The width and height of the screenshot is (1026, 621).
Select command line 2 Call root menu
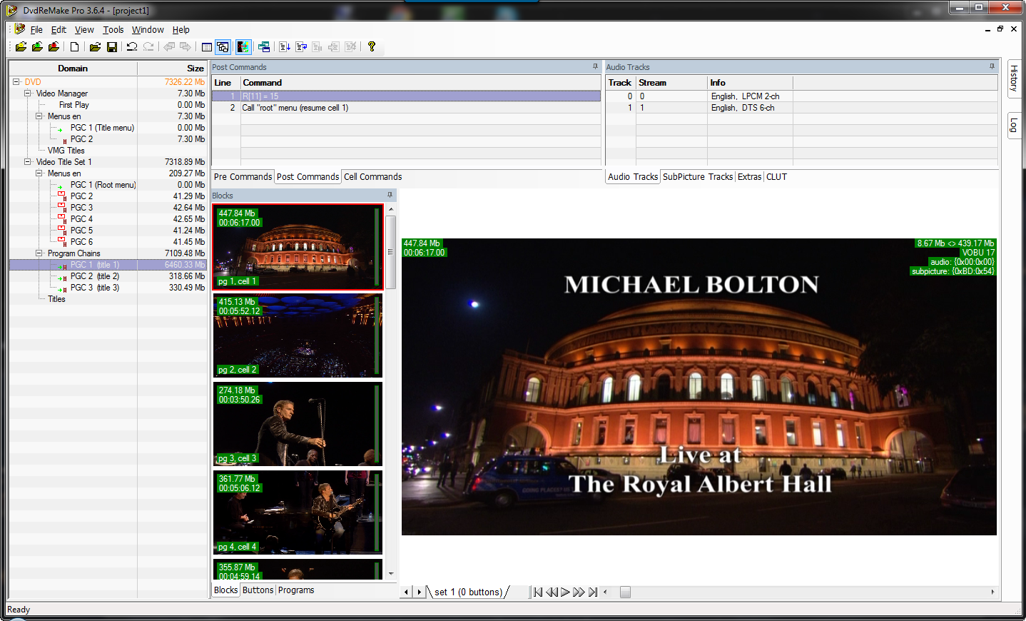(x=406, y=108)
